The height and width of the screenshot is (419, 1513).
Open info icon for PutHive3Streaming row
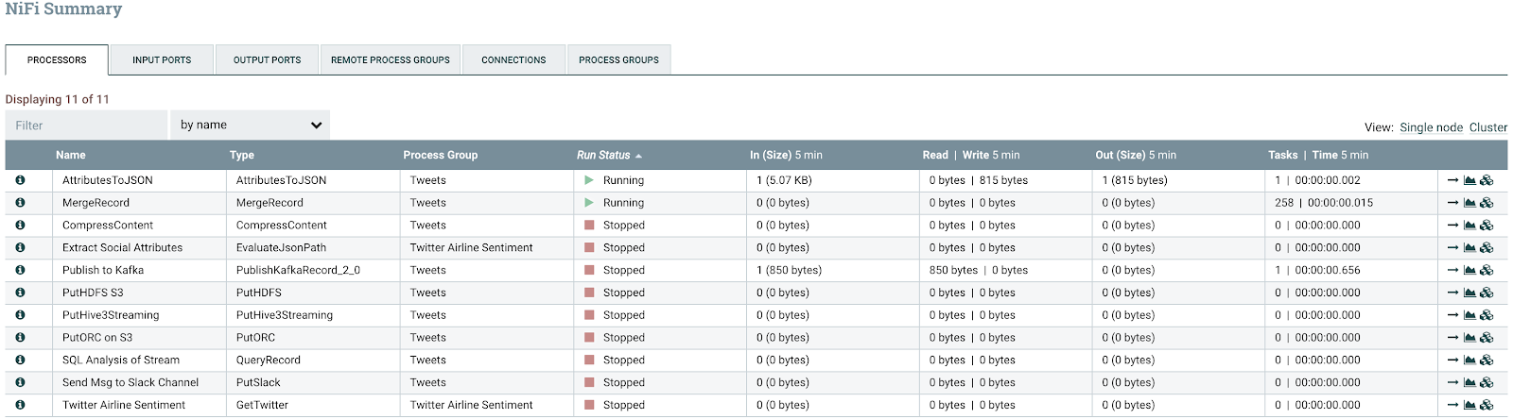[20, 315]
